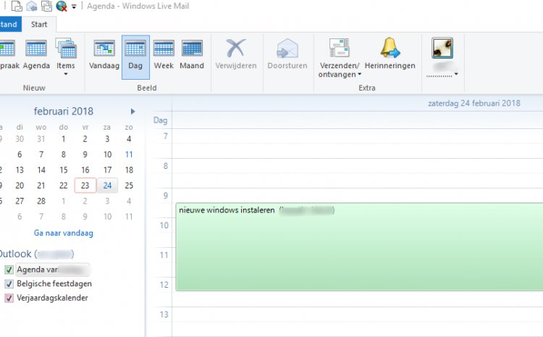Toggle the Belgische feestdagen checkbox
543x337 pixels.
tap(9, 283)
